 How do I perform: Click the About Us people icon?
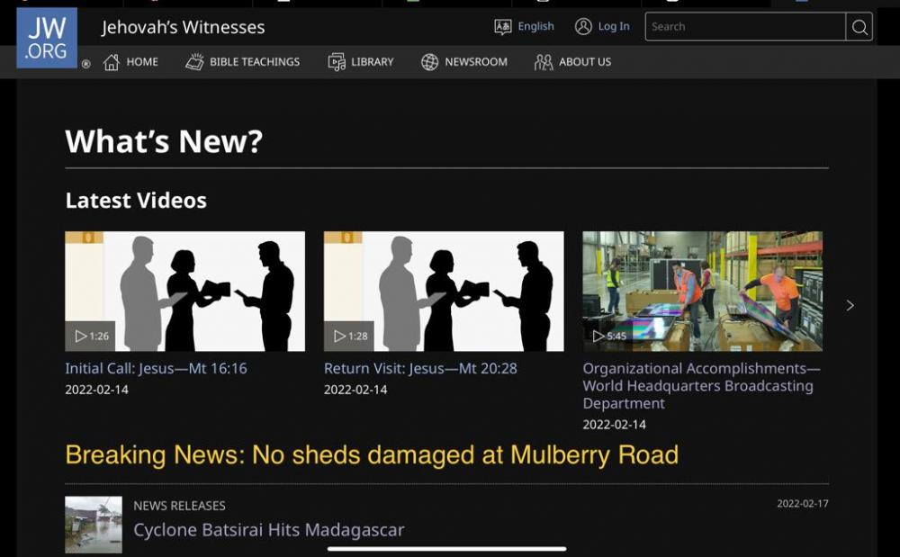pyautogui.click(x=543, y=62)
